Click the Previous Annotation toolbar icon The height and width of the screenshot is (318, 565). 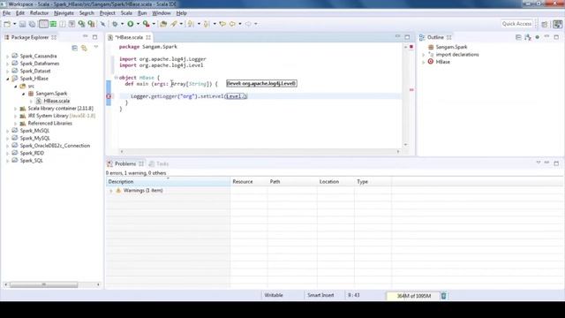pos(207,24)
